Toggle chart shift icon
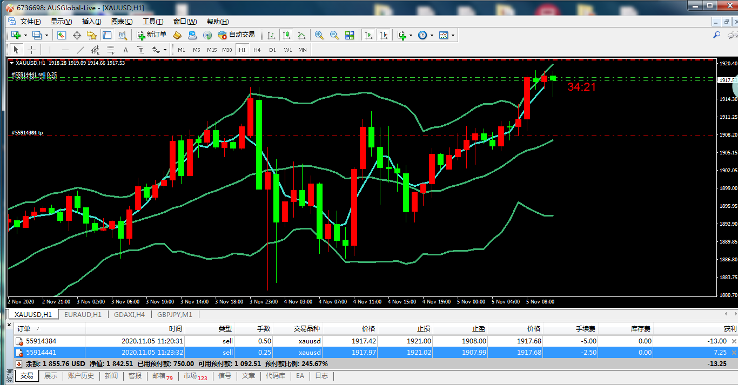Screen dimensions: 738x385 (384, 35)
